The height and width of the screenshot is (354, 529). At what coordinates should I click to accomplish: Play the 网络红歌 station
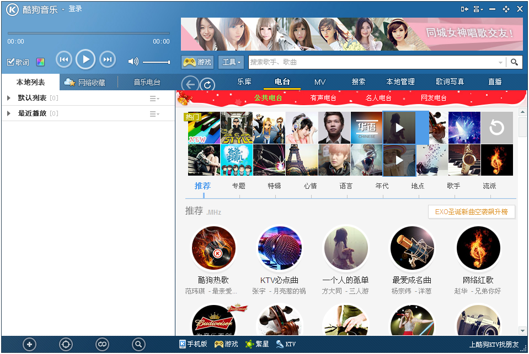click(478, 248)
